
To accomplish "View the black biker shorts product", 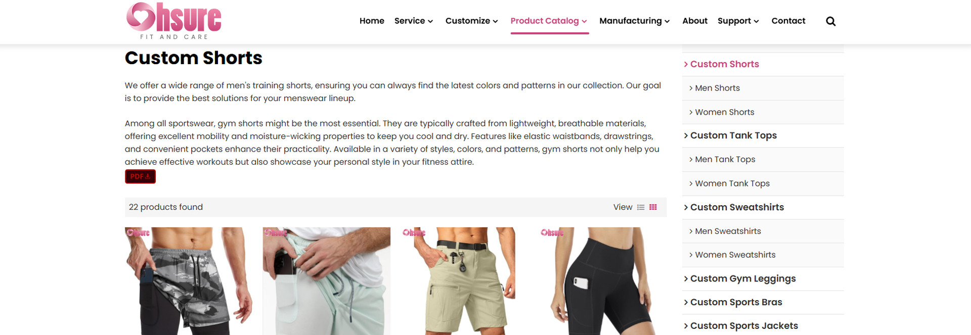I will click(x=602, y=281).
